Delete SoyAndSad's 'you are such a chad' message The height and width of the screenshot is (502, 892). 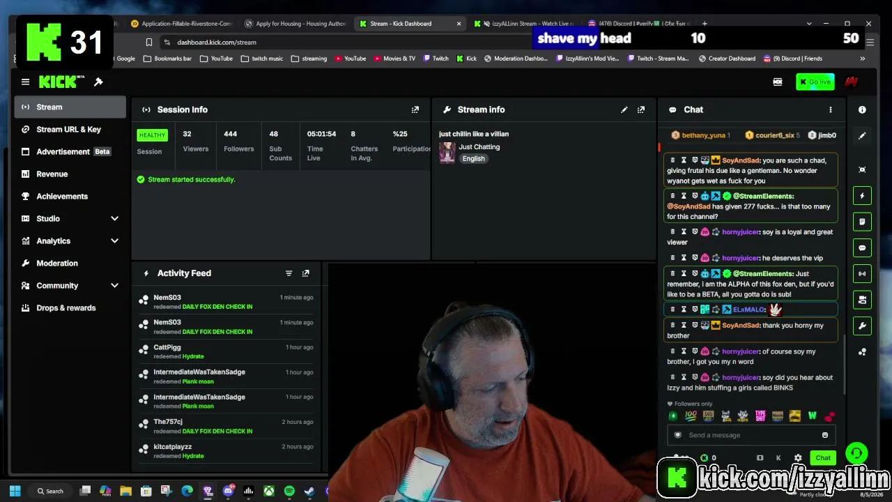[x=672, y=160]
